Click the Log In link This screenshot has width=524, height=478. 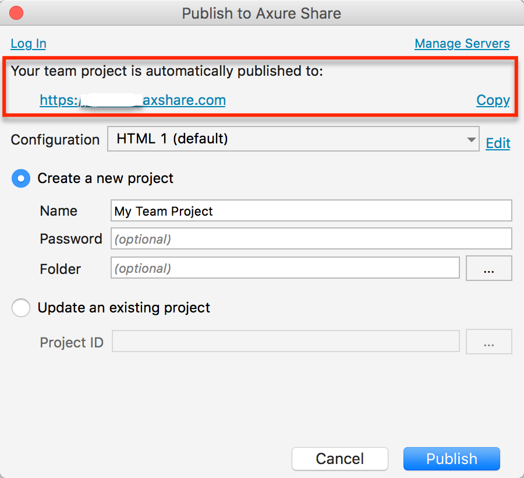coord(28,44)
